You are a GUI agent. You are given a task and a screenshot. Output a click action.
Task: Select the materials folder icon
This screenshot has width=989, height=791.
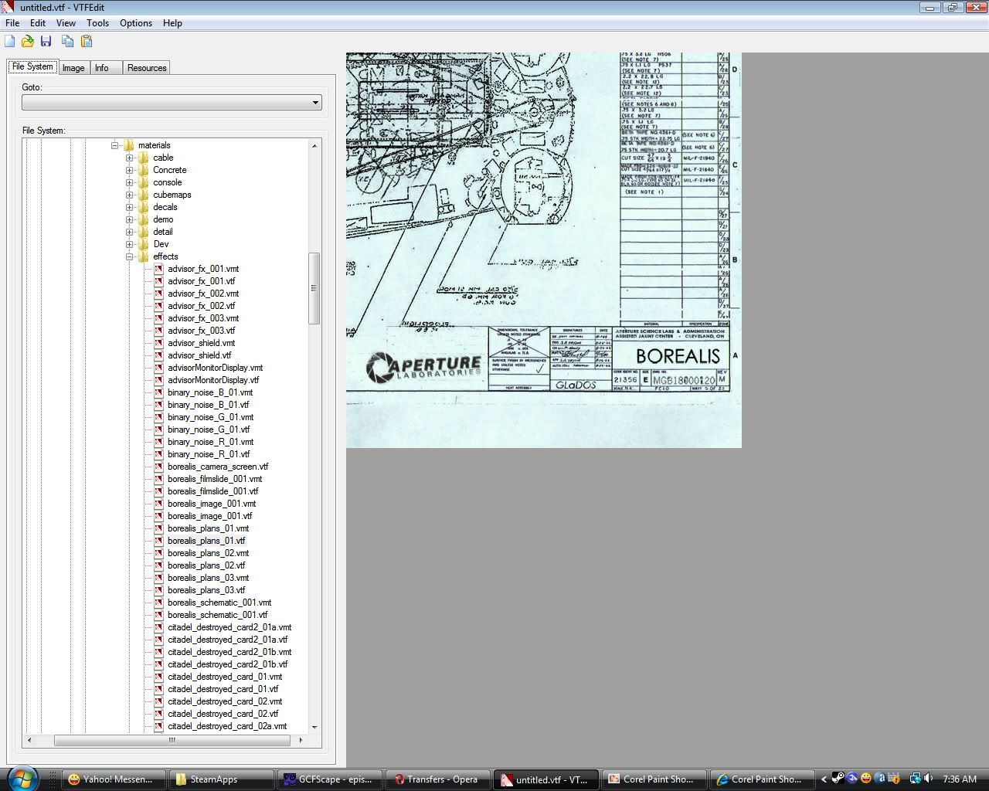(128, 145)
